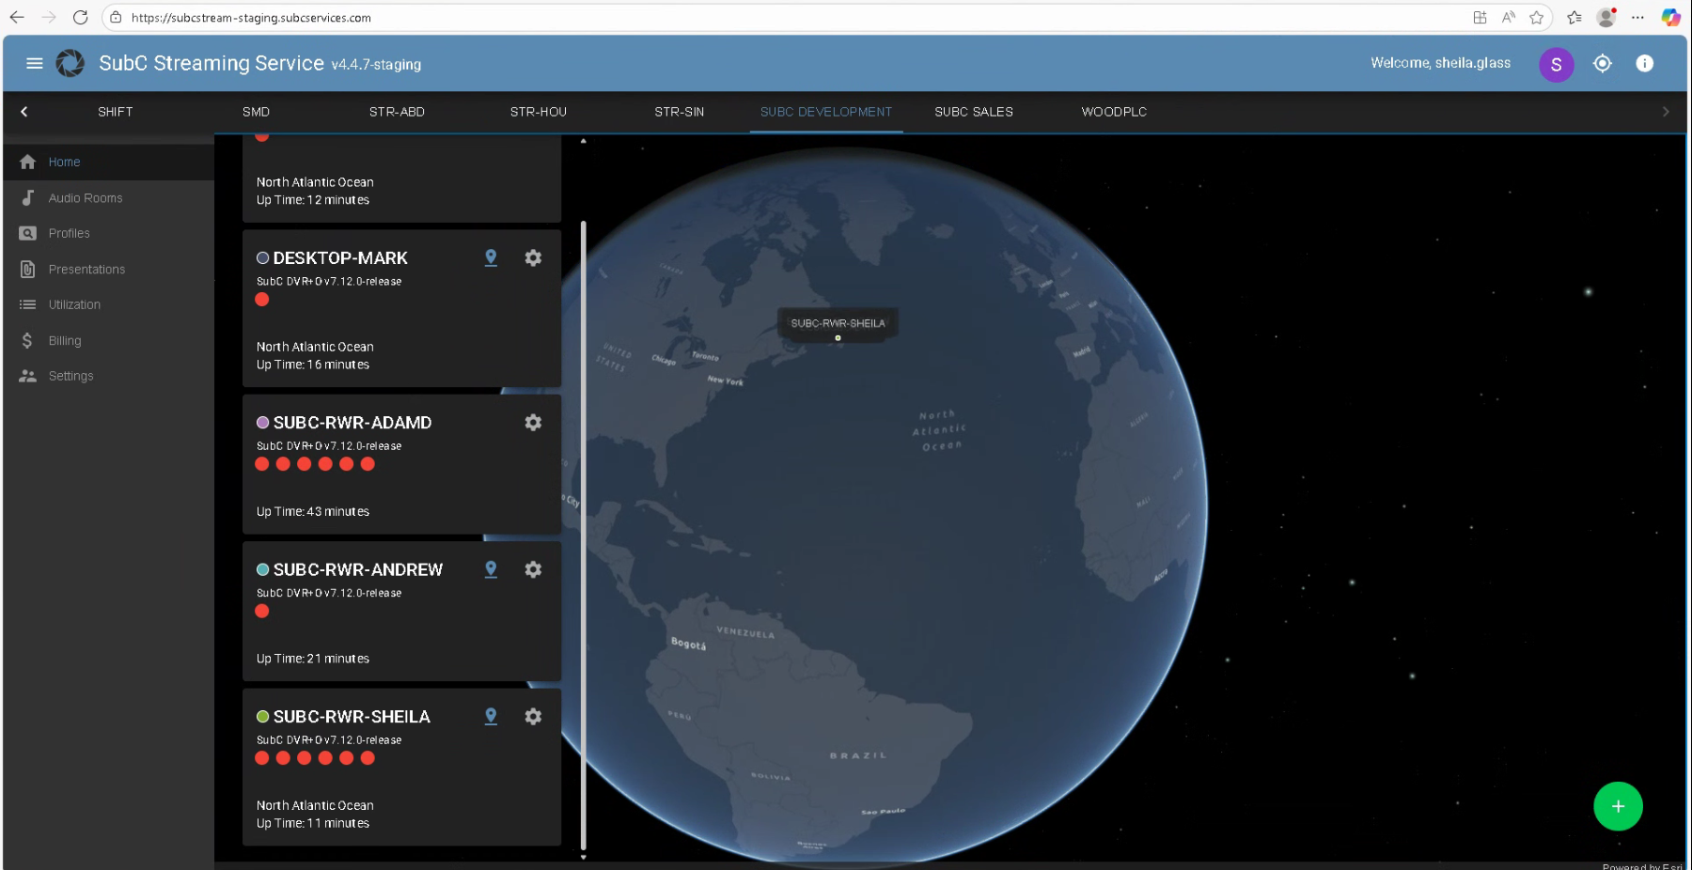This screenshot has height=870, width=1692.
Task: Switch to the SUBC SALES tab
Action: coord(973,112)
